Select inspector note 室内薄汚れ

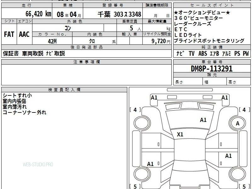point(14,107)
